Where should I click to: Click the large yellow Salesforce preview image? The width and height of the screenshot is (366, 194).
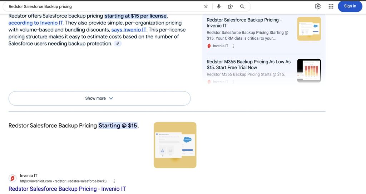pos(175,145)
